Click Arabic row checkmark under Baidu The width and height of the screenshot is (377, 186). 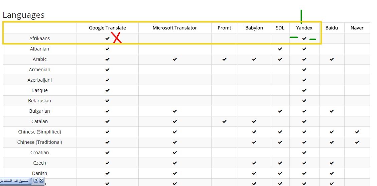pos(332,59)
